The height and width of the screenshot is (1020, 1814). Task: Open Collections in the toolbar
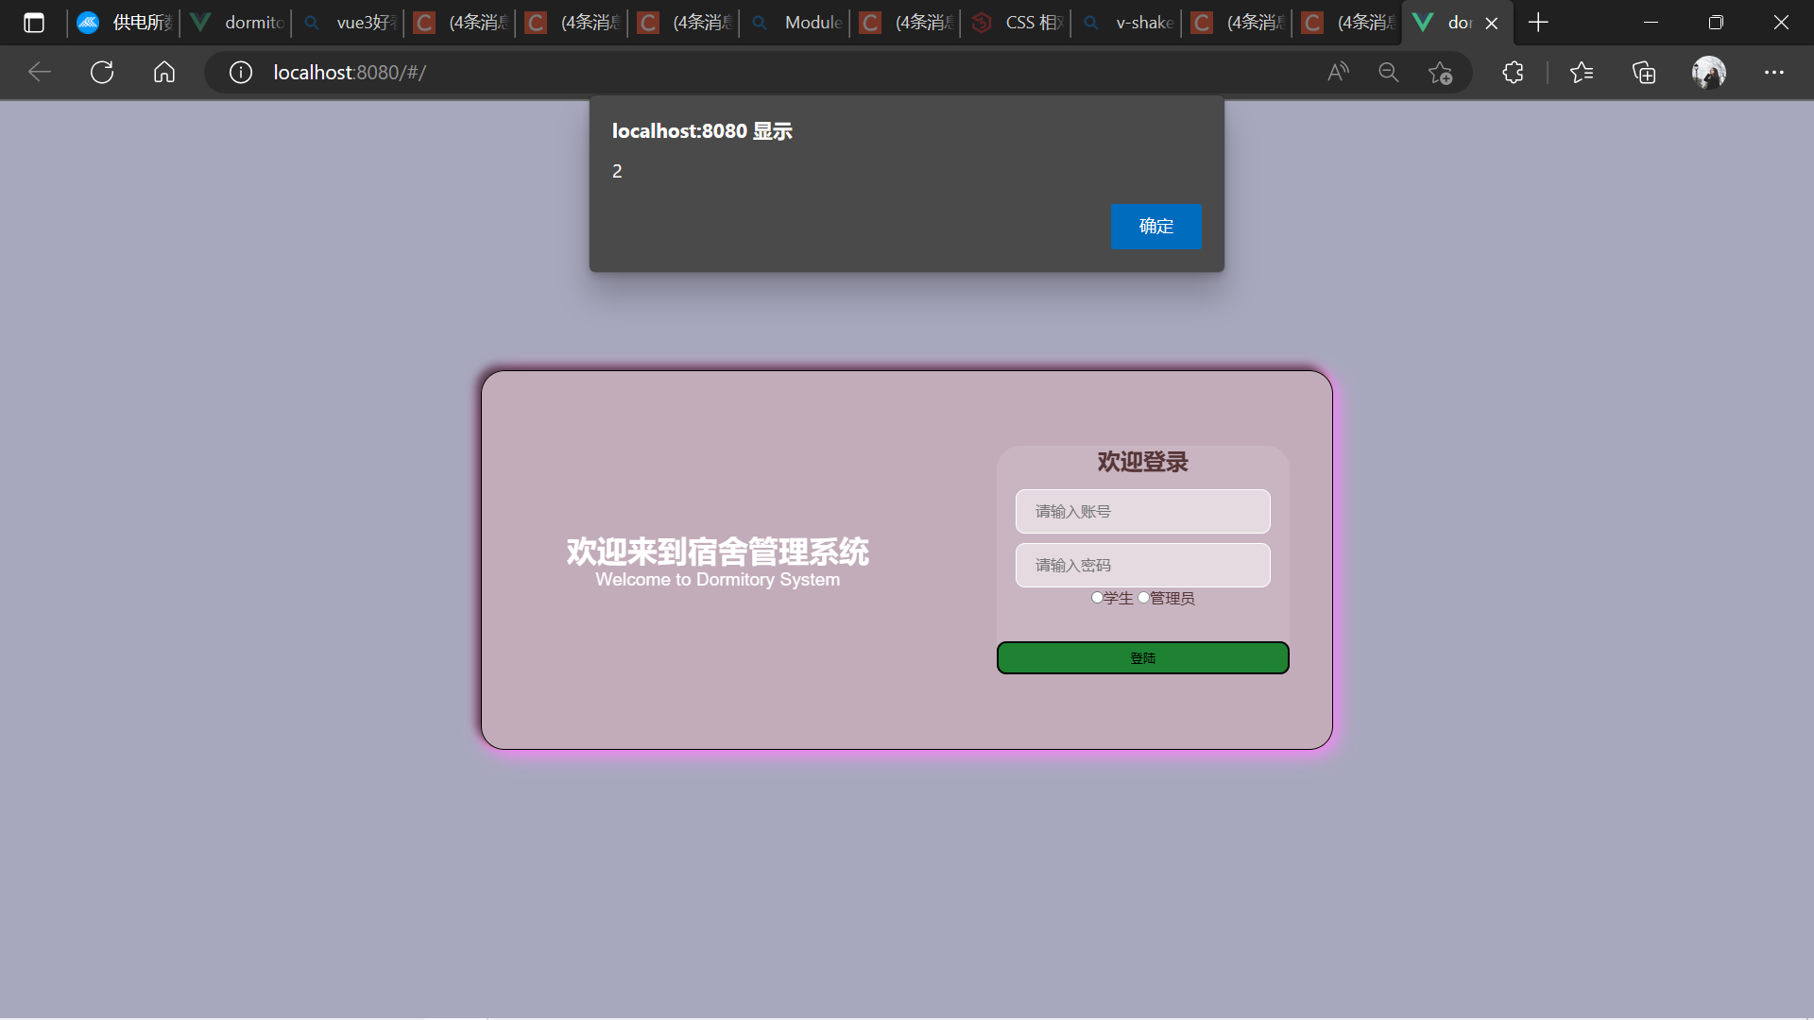[1644, 72]
